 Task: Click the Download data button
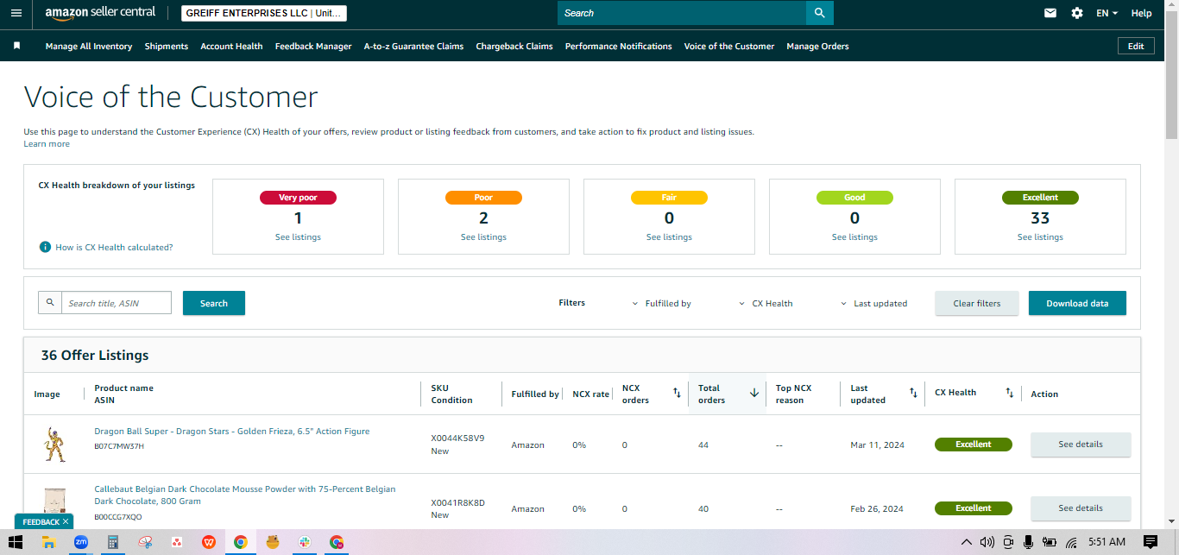(x=1077, y=303)
